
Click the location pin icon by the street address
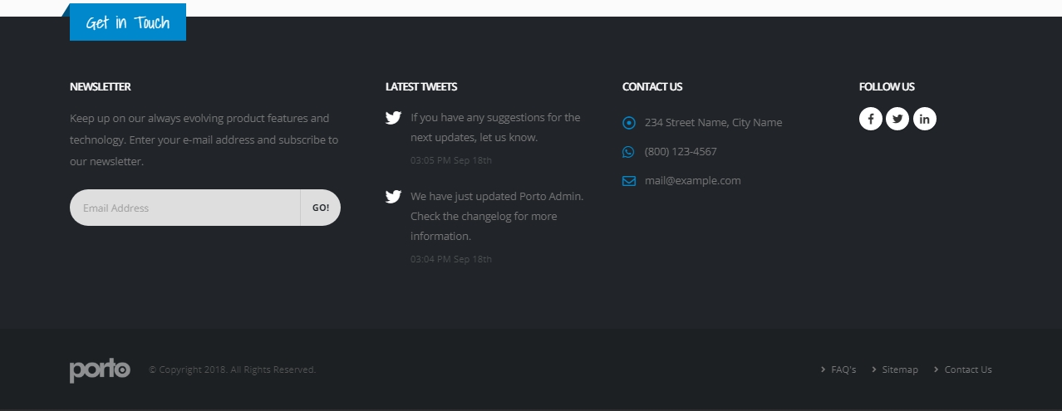(629, 123)
